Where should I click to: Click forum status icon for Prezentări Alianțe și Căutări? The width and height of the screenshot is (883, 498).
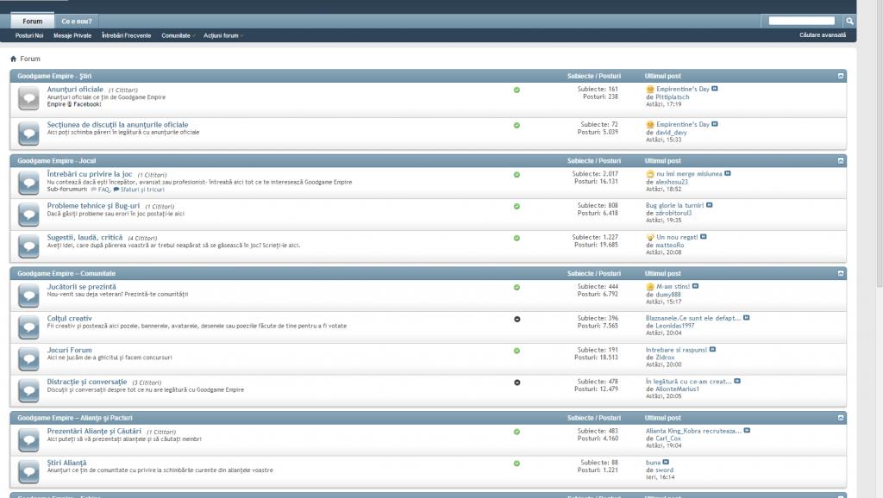click(28, 440)
